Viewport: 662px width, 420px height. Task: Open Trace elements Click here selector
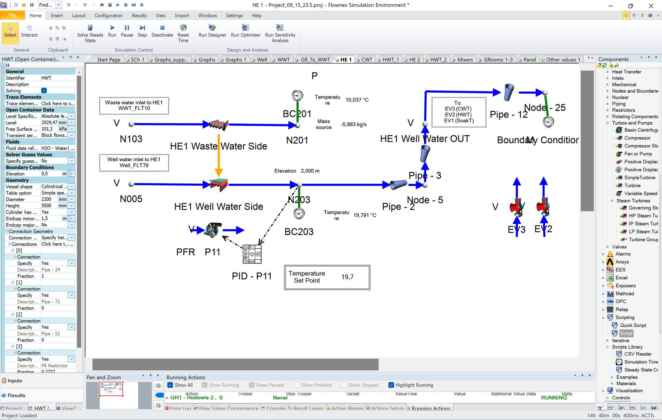(x=58, y=103)
